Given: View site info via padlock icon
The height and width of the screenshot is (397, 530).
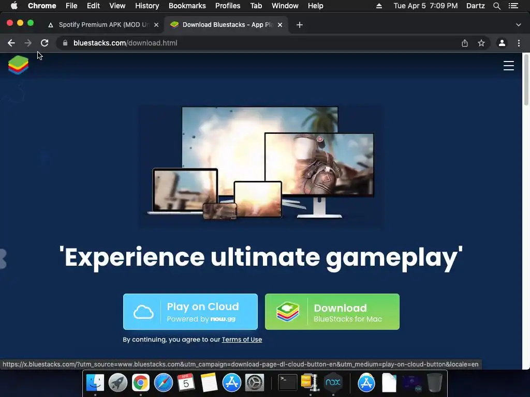Looking at the screenshot, I should coord(65,43).
